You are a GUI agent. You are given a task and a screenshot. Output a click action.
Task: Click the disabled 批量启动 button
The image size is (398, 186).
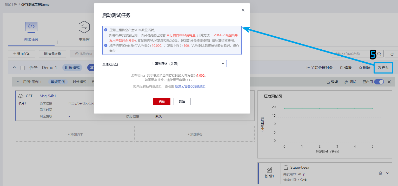click(84, 54)
